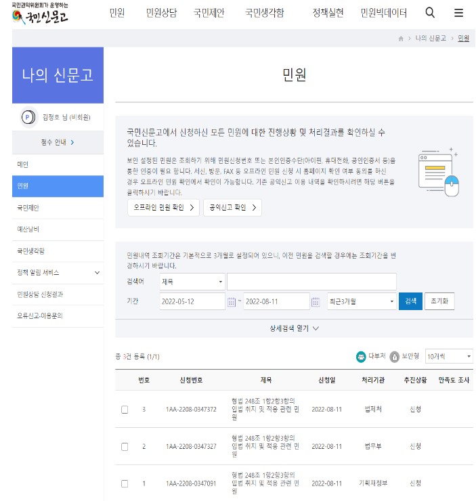
Task: Click 오프라인 민원 확인 button
Action: (163, 208)
